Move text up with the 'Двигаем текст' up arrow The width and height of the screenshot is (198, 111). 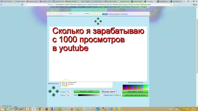(x=54, y=88)
